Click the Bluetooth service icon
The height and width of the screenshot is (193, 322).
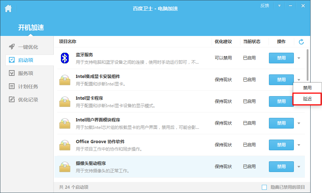(65, 58)
